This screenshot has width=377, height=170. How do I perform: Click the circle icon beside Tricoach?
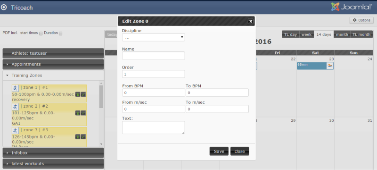pos(4,8)
